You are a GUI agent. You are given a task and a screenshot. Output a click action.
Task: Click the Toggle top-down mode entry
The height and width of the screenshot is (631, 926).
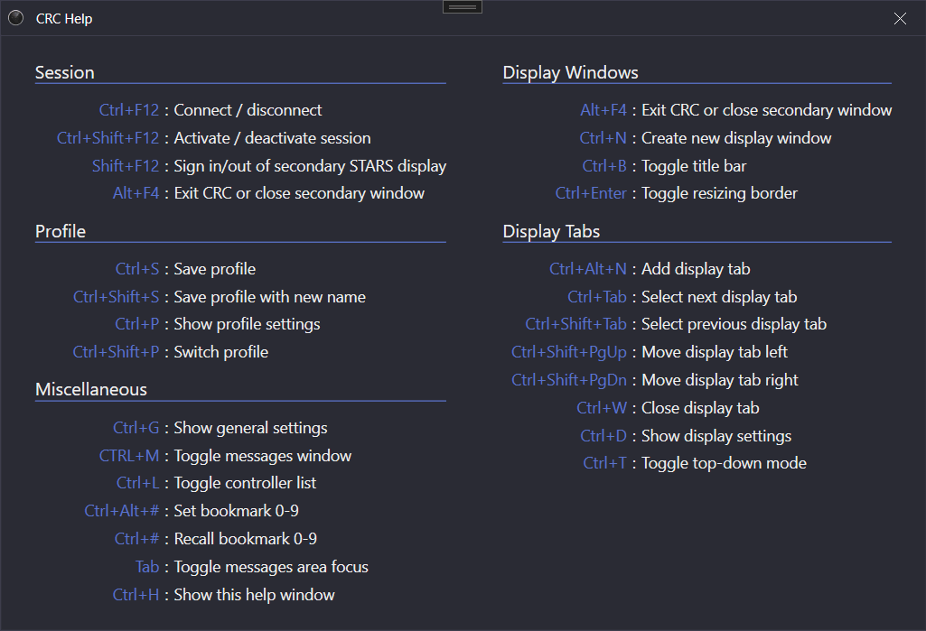(x=724, y=463)
